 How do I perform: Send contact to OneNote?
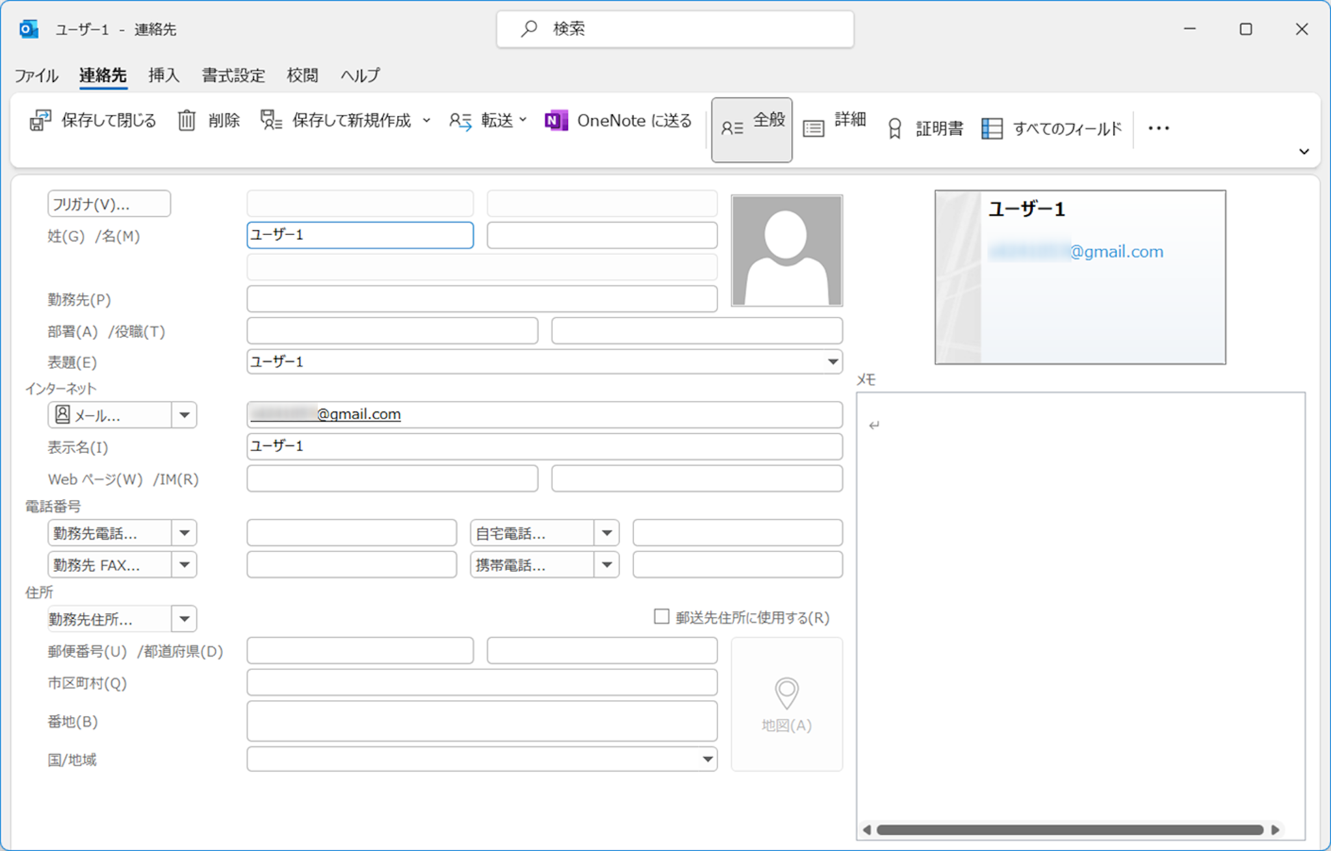[556, 121]
